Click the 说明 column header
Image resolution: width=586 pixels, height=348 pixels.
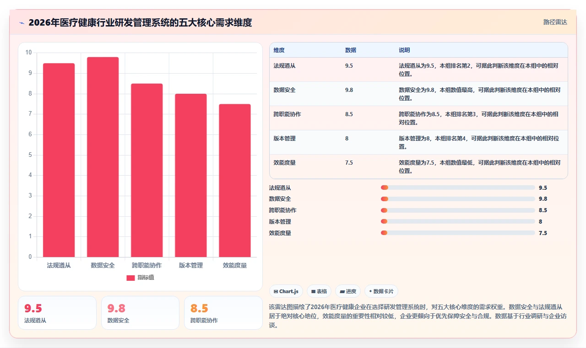pyautogui.click(x=404, y=50)
